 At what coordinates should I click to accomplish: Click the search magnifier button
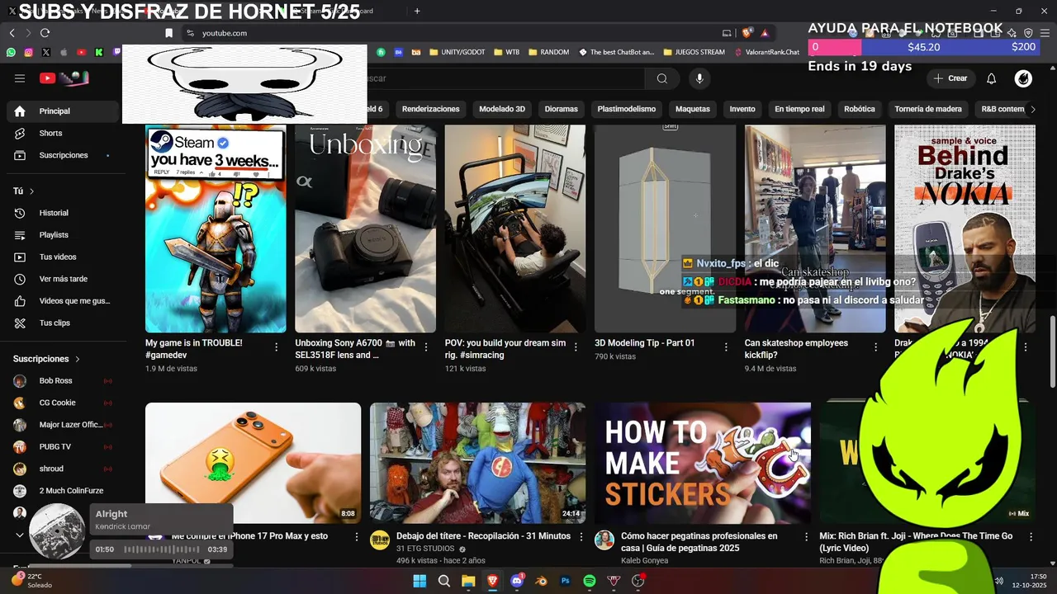pos(661,78)
